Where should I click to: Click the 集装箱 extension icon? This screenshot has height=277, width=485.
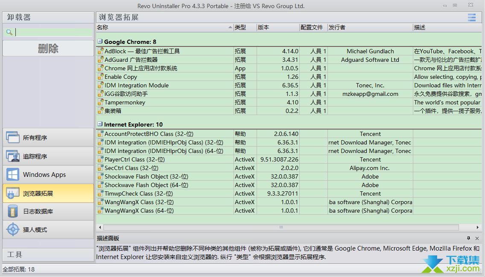click(100, 110)
